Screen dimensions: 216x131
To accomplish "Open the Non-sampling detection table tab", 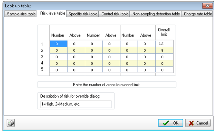I will pyautogui.click(x=156, y=14).
